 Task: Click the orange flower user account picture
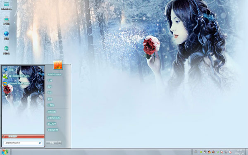[x=58, y=65]
